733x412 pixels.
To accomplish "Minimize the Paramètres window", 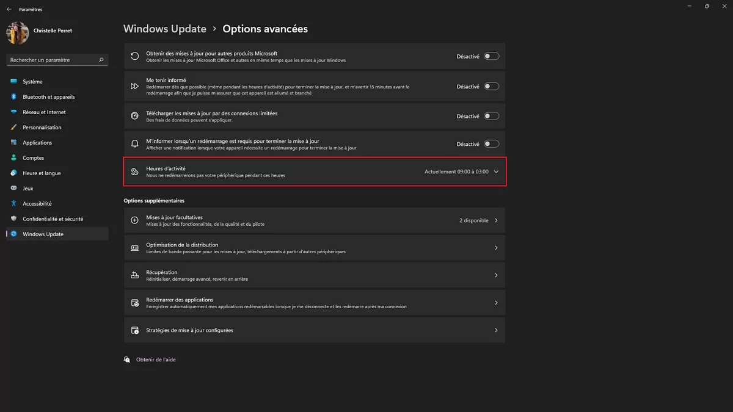I will click(x=690, y=6).
